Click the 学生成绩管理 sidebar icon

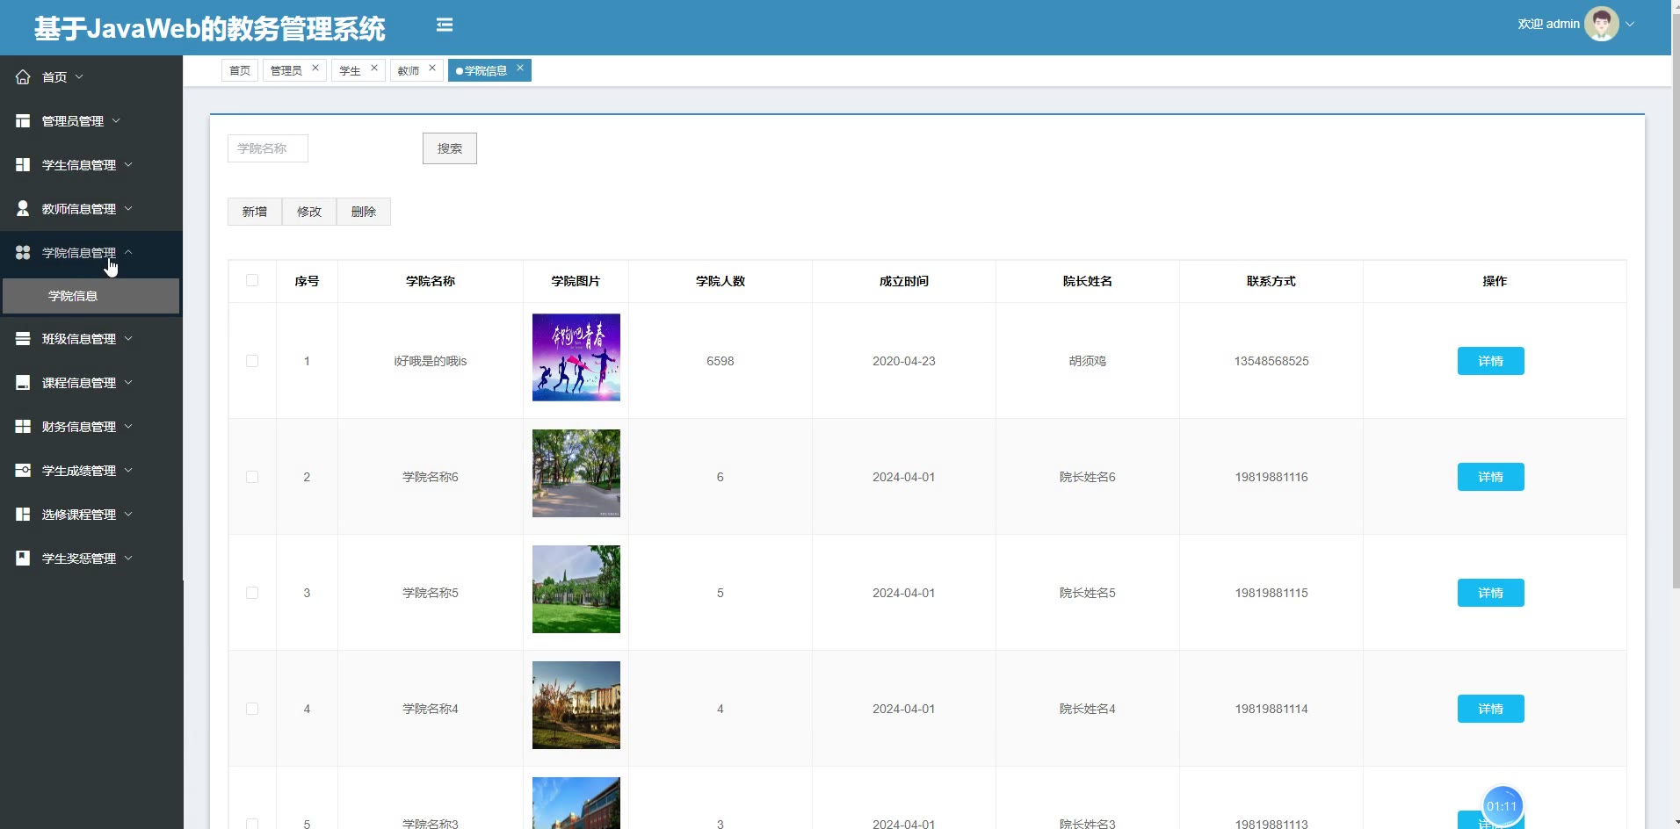(23, 471)
